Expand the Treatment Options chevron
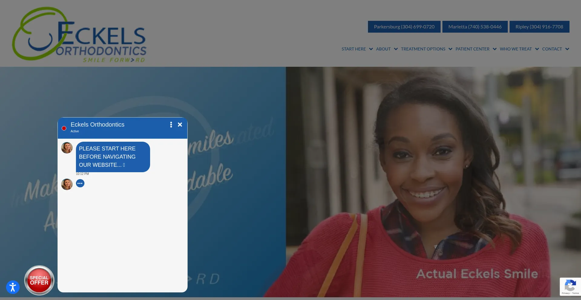Image resolution: width=581 pixels, height=300 pixels. (451, 49)
